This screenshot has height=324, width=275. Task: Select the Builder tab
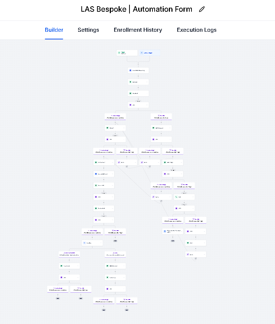54,30
